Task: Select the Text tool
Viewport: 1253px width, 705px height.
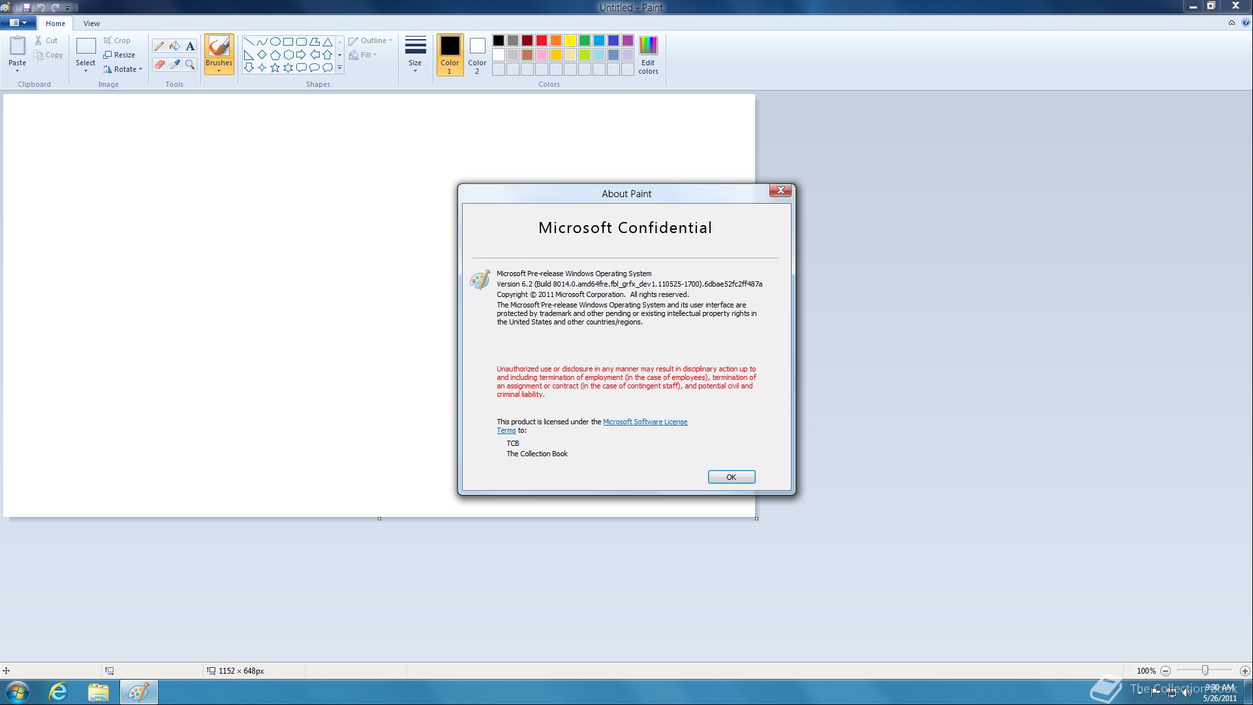Action: 190,46
